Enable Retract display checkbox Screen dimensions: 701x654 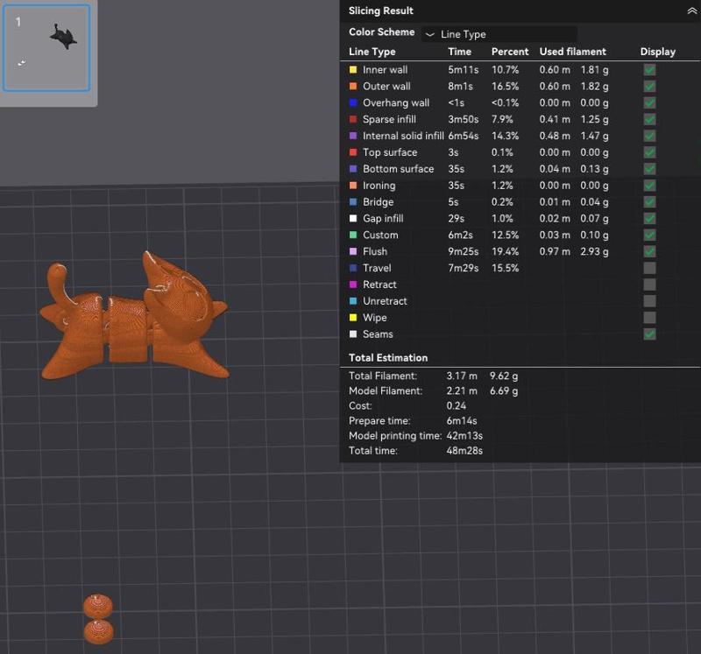click(649, 285)
